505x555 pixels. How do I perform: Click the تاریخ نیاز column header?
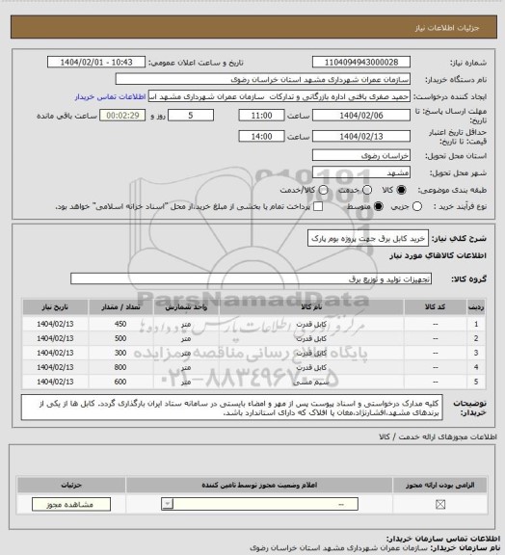click(x=55, y=307)
